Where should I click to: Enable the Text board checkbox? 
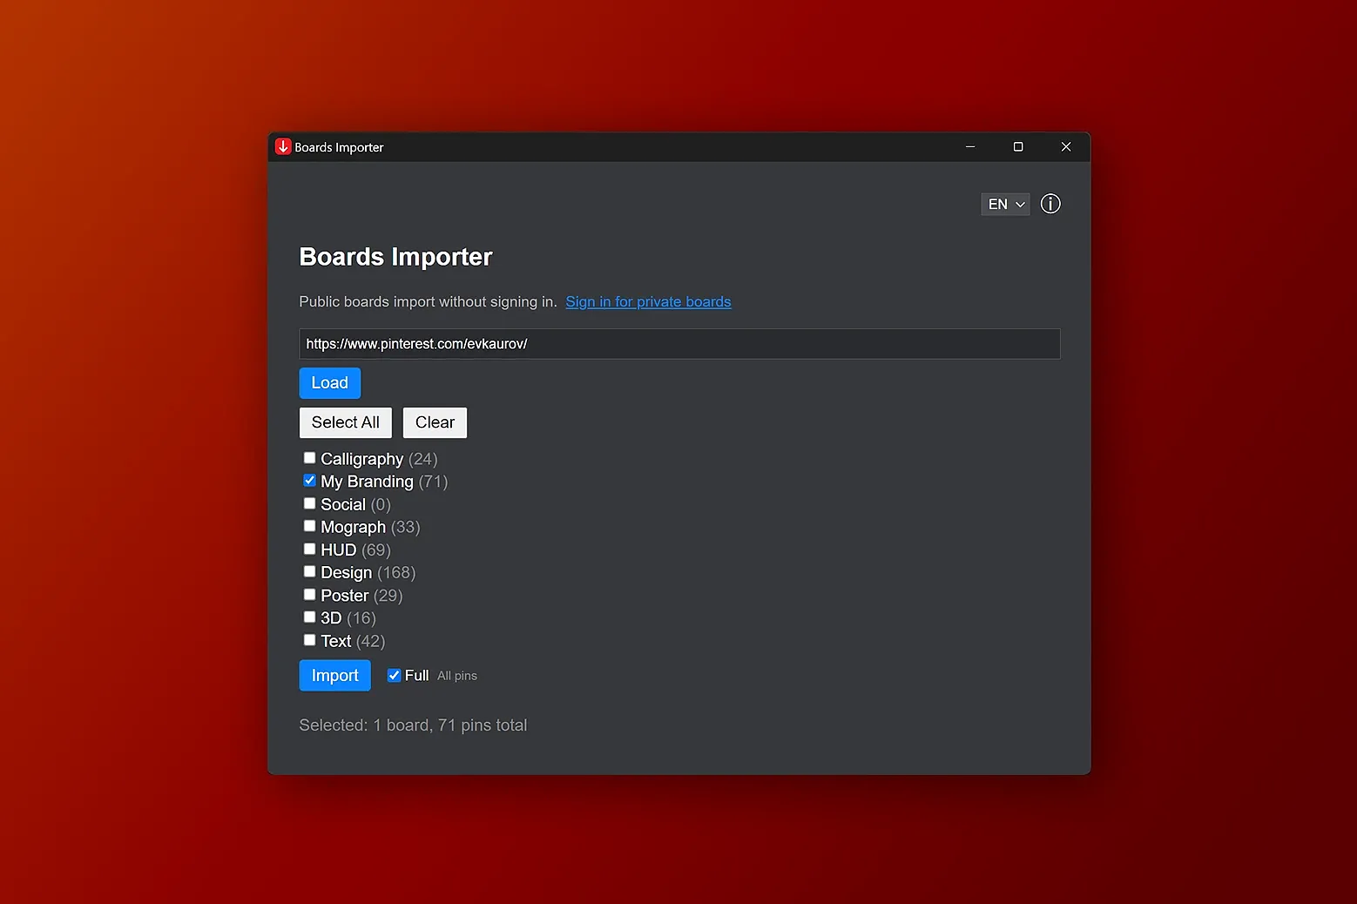click(309, 640)
